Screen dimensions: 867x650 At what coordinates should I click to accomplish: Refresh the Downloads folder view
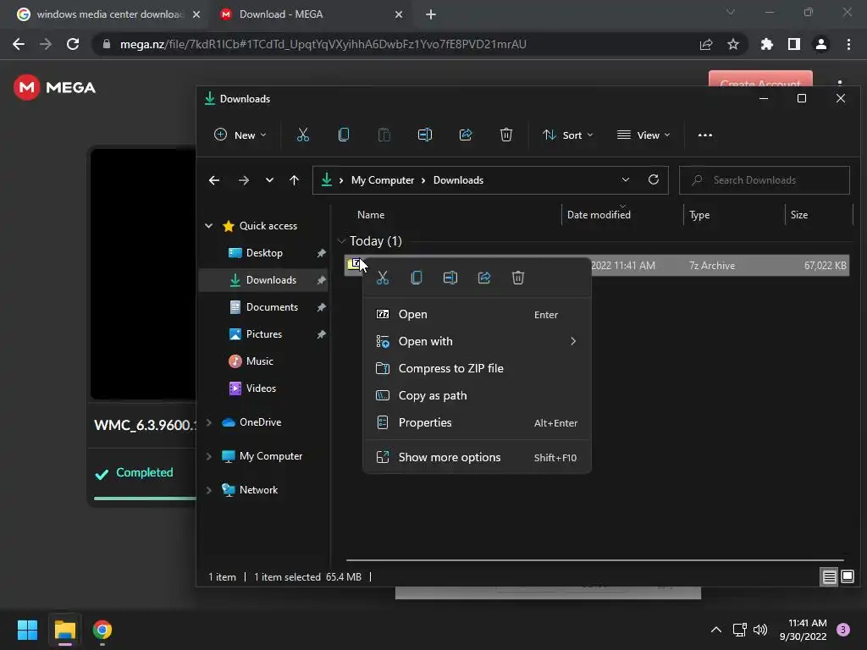[654, 179]
